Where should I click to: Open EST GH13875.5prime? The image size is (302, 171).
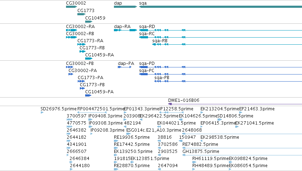point(201,151)
